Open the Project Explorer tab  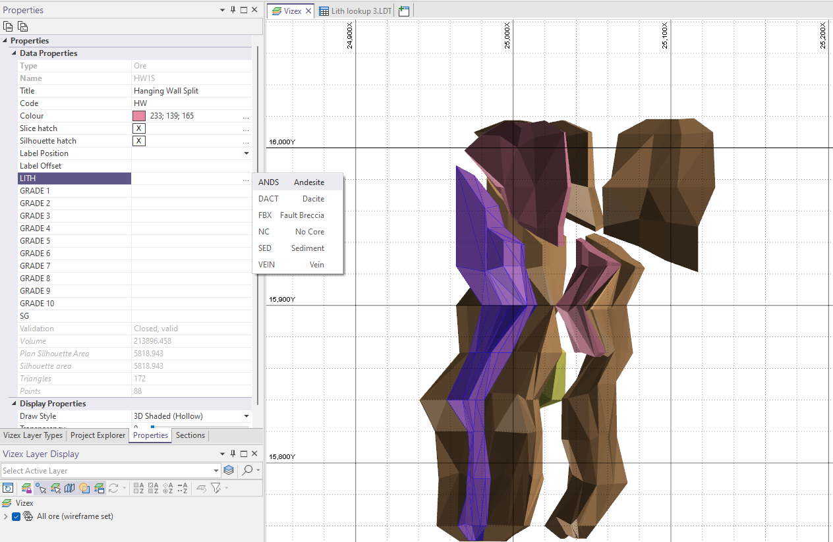98,435
